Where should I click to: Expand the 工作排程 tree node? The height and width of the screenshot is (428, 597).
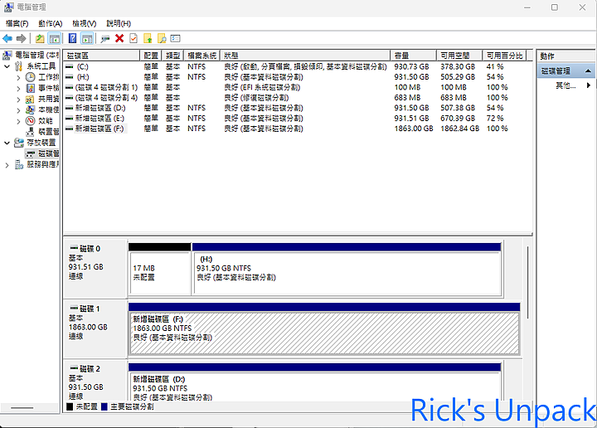tap(18, 78)
